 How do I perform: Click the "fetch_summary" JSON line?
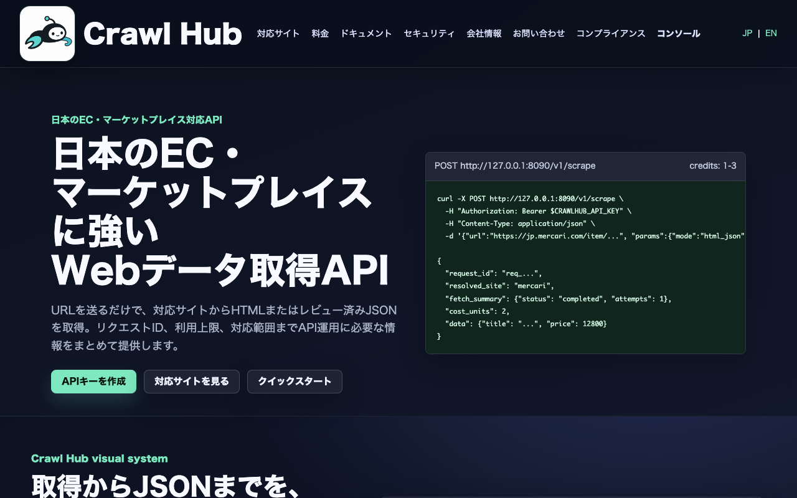(559, 299)
